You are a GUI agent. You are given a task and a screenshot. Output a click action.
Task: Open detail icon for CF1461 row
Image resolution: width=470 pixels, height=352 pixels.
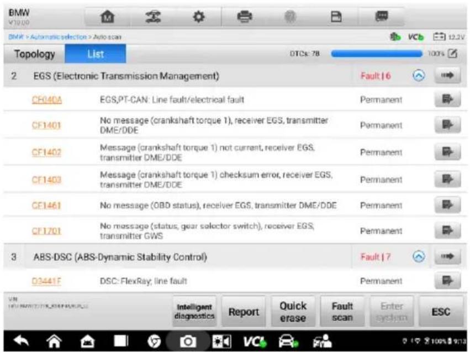tap(447, 205)
